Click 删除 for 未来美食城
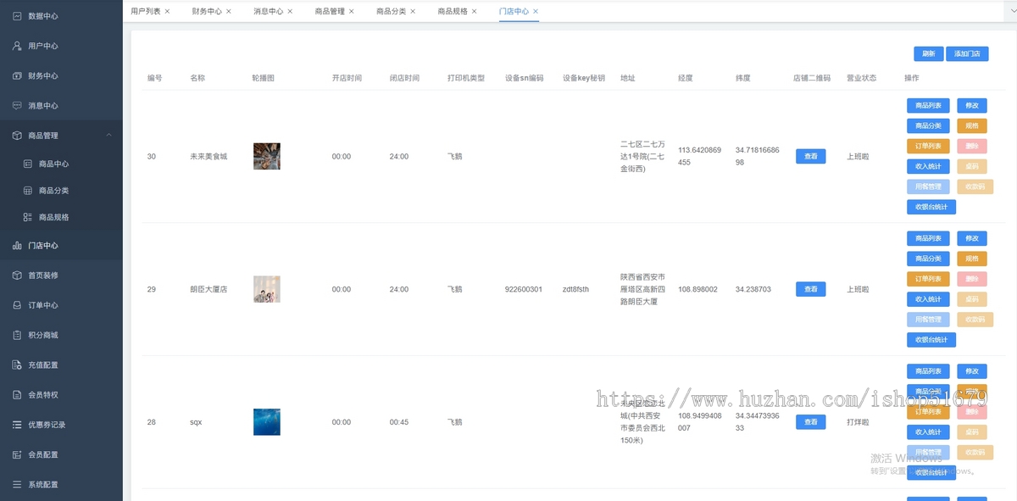 click(x=972, y=146)
